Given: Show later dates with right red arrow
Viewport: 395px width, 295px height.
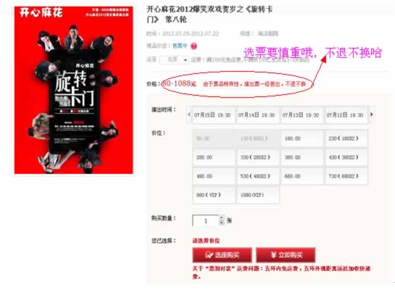Looking at the screenshot, I should click(x=372, y=115).
